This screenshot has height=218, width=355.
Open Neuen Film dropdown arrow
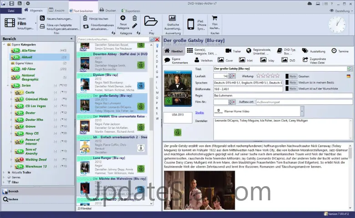click(35, 23)
